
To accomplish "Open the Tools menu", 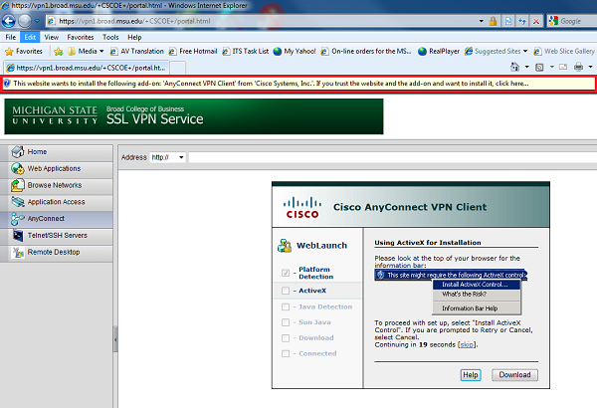I will 110,37.
